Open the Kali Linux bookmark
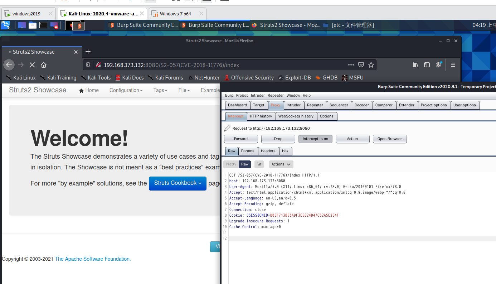The height and width of the screenshot is (284, 496). tap(21, 77)
